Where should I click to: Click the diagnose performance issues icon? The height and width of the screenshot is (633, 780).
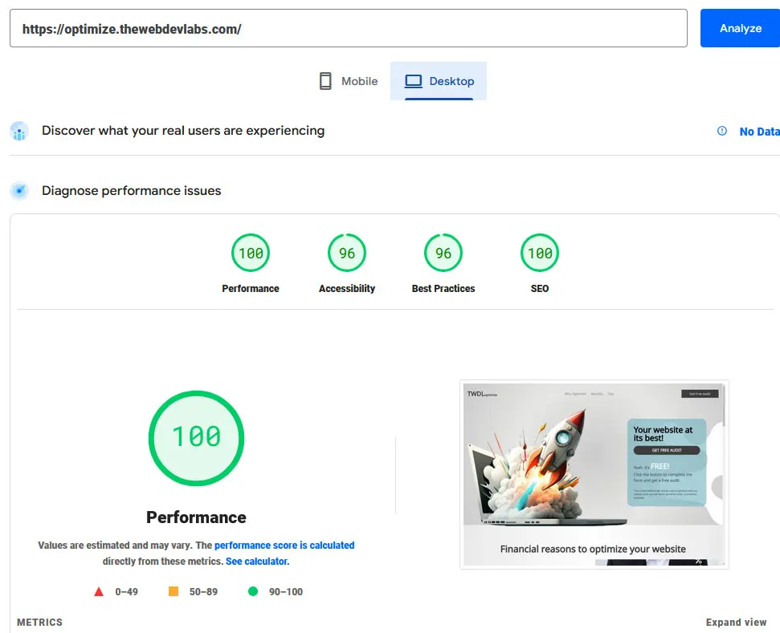(19, 191)
